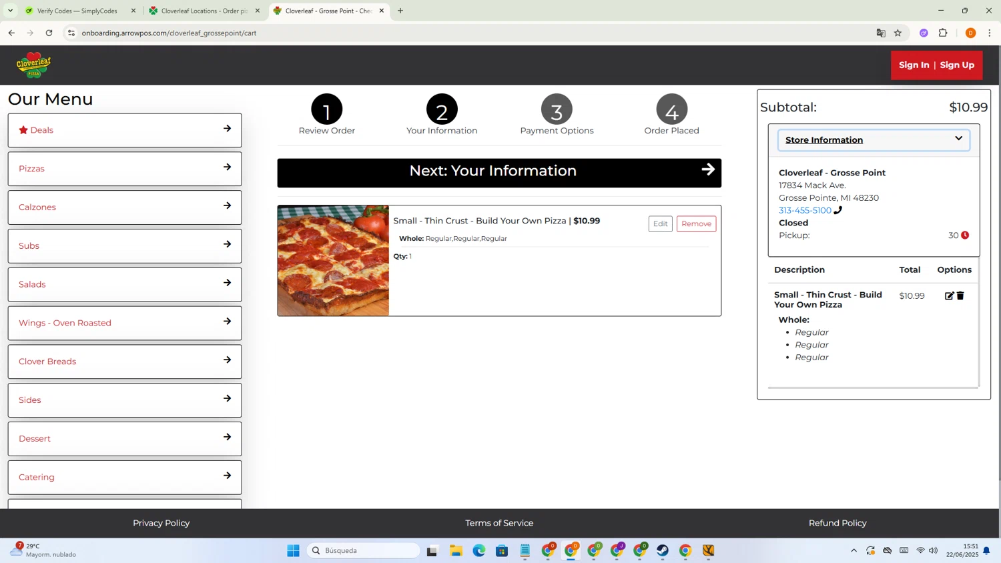Go back to the previous page
1001x563 pixels.
point(11,33)
